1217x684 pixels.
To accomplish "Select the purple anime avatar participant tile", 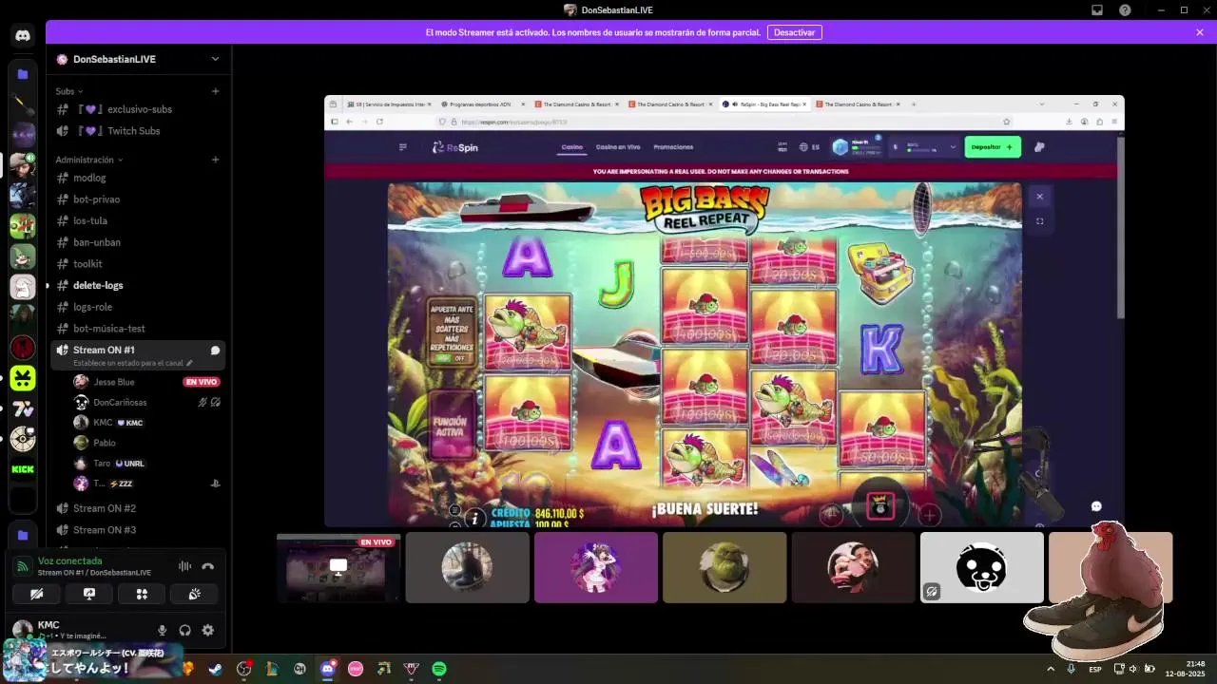I will click(x=596, y=567).
